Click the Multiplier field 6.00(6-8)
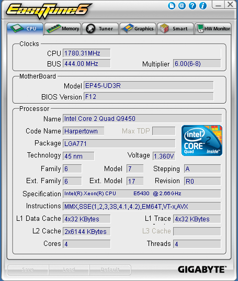The image size is (238, 281). pyautogui.click(x=197, y=64)
